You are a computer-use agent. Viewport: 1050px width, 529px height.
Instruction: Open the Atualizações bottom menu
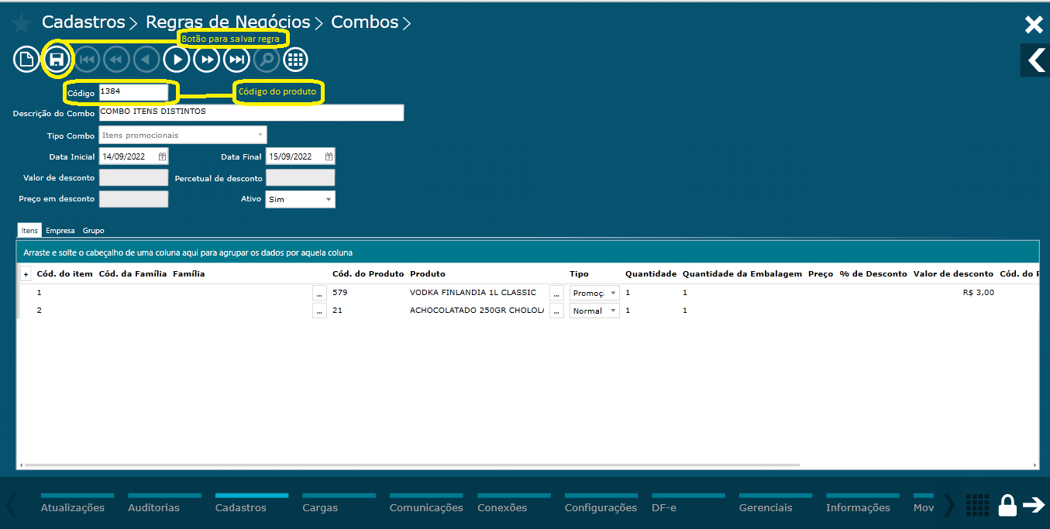point(73,507)
